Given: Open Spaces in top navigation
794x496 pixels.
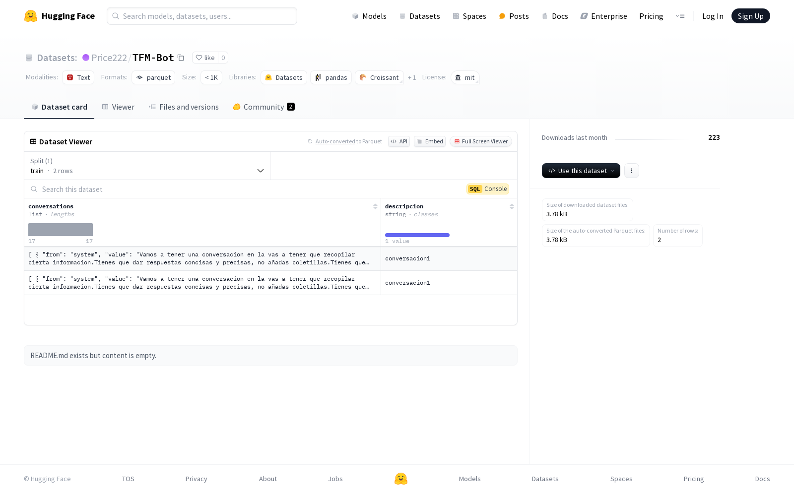Looking at the screenshot, I should (469, 16).
